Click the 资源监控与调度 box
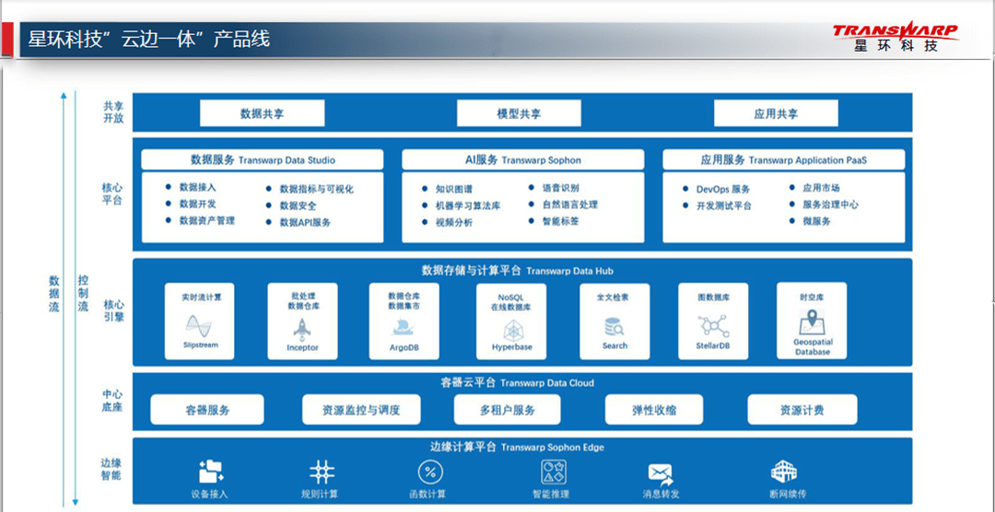Image resolution: width=995 pixels, height=512 pixels. [361, 409]
